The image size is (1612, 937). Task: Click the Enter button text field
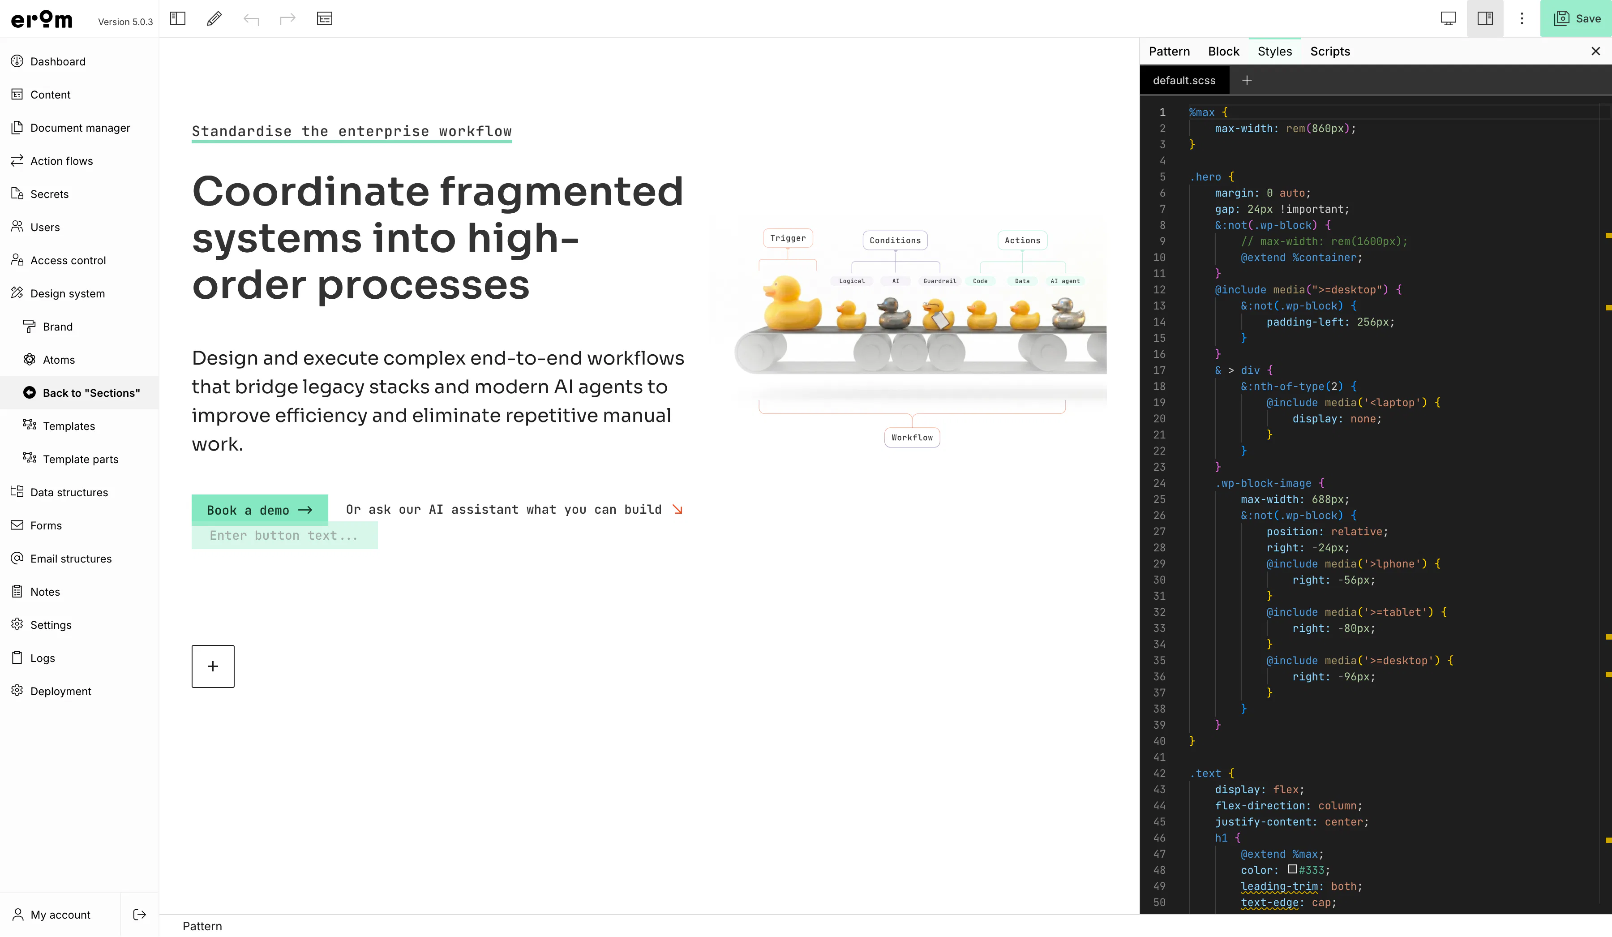click(x=285, y=536)
